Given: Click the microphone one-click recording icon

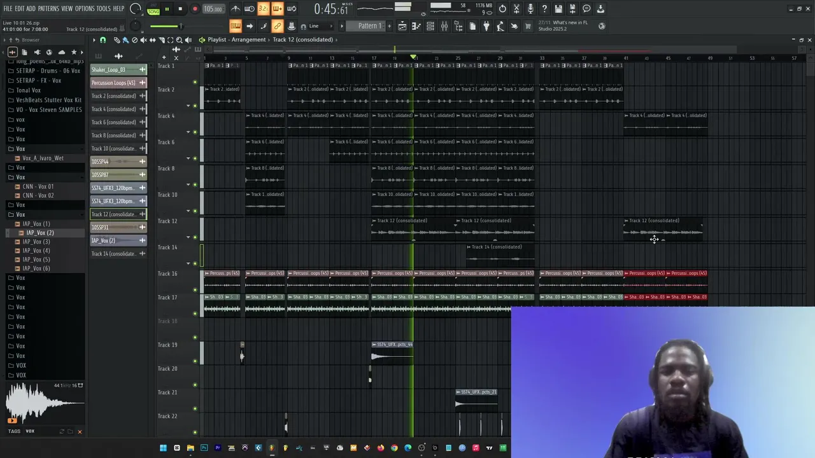Looking at the screenshot, I should click(530, 9).
